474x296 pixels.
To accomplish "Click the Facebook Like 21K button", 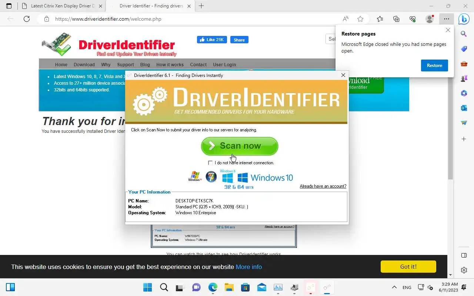I will coord(212,40).
